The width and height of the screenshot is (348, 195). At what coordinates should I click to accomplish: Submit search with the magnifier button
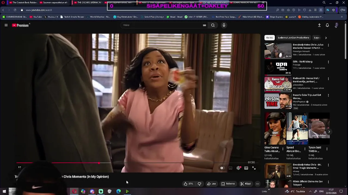(x=213, y=25)
